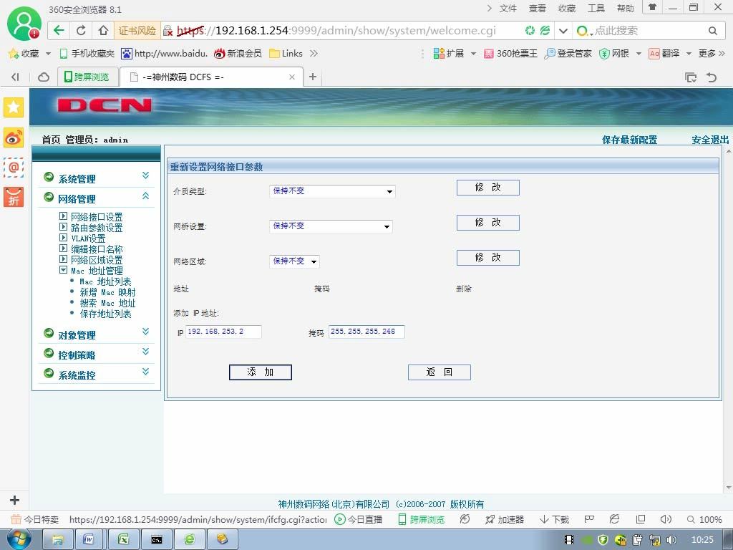733x550 pixels.
Task: Open 新增 Mac 映射
Action: tap(107, 292)
